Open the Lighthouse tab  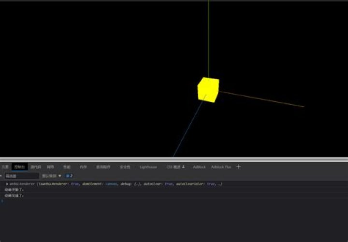point(148,167)
